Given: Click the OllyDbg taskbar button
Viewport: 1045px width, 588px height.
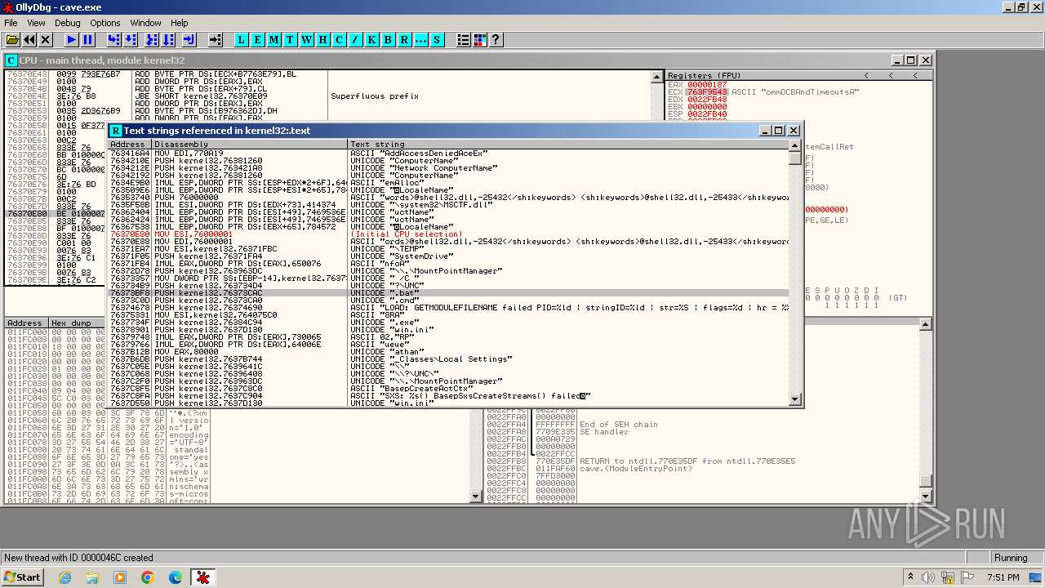Looking at the screenshot, I should tap(202, 577).
